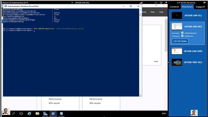Click the signal strength bars icon
This screenshot has width=208, height=117.
(x=141, y=3)
